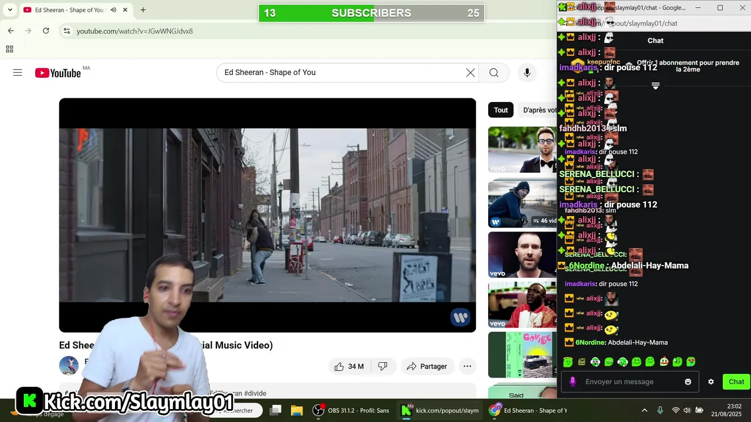The height and width of the screenshot is (422, 751).
Task: Open the Chrome tab search dropdown
Action: click(x=9, y=10)
